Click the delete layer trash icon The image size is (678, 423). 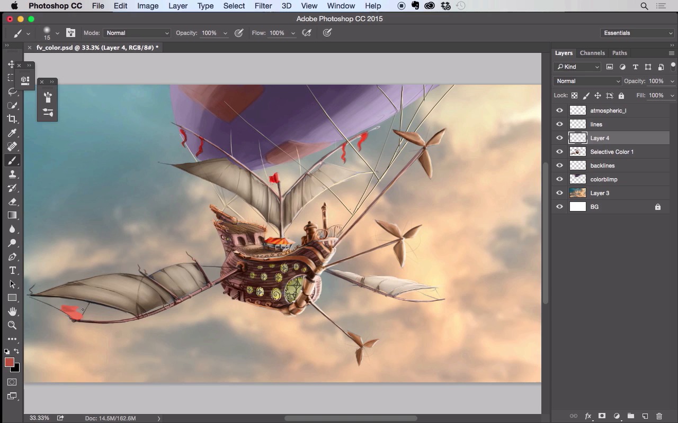pos(659,416)
